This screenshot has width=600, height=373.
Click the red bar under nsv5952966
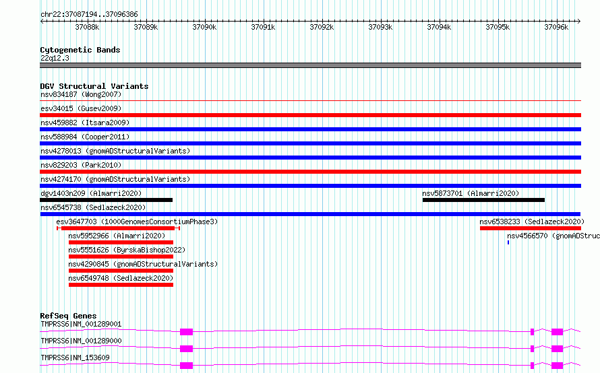tap(121, 242)
